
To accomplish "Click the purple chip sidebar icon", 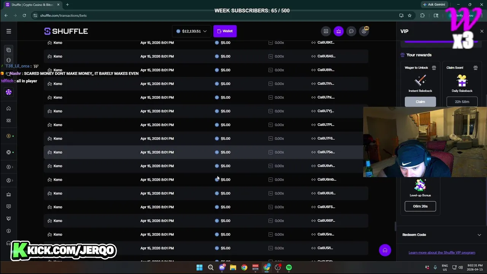I will click(8, 92).
